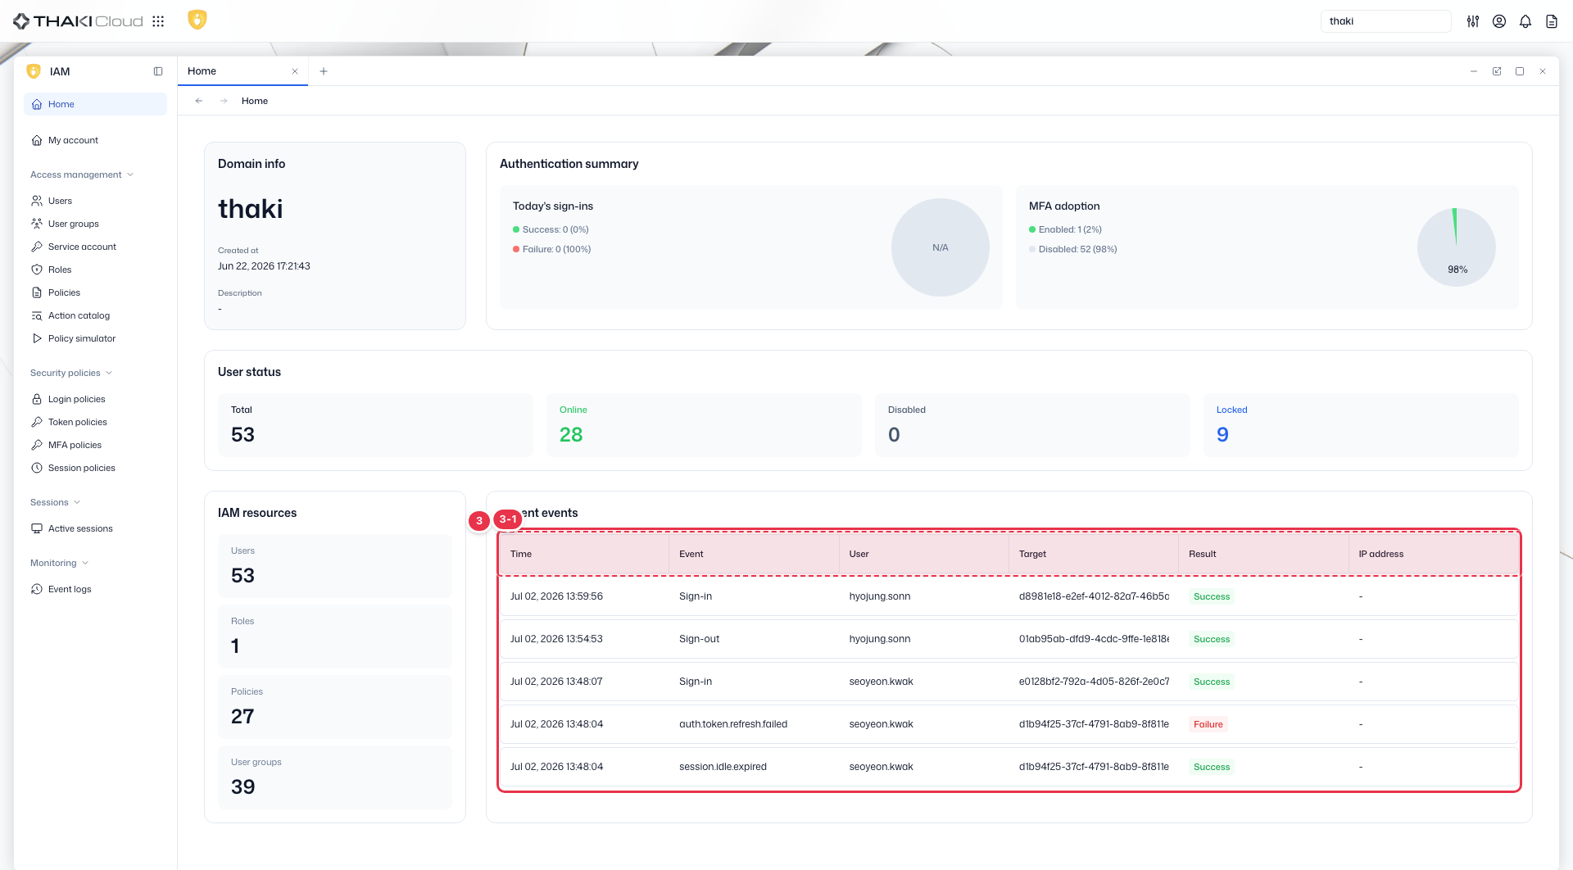Open Users in the sidebar
Image resolution: width=1573 pixels, height=870 pixels.
click(95, 201)
